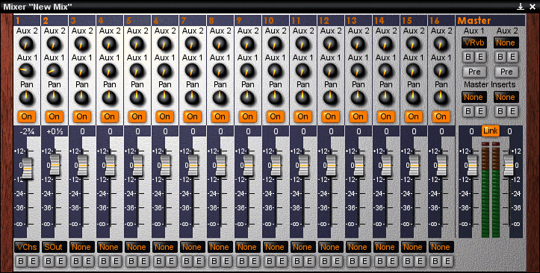Click Master Aux 2 B button
The width and height of the screenshot is (540, 273).
[500, 57]
